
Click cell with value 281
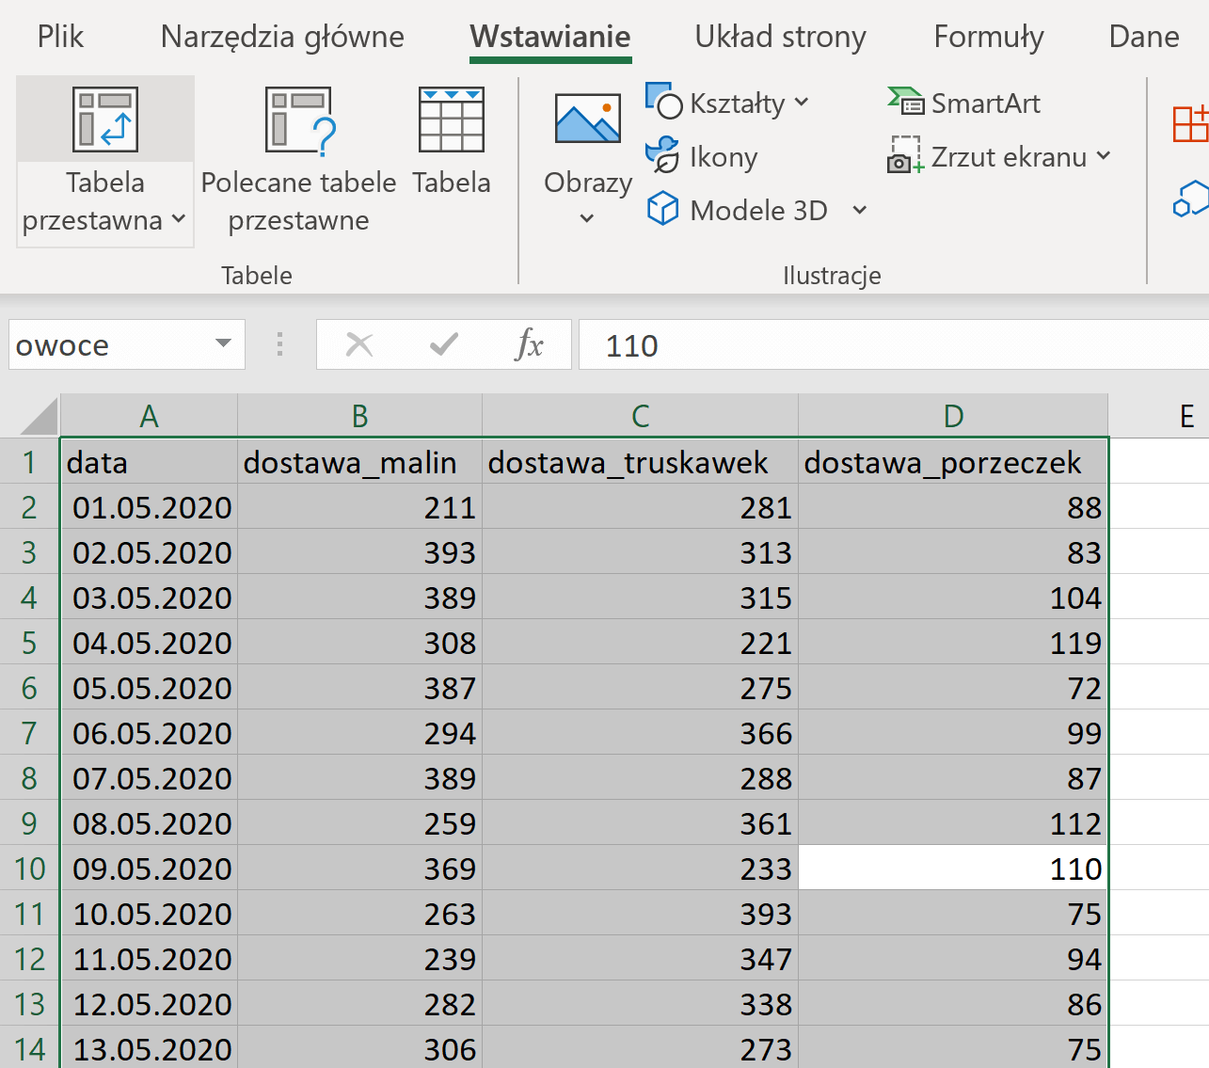point(640,507)
